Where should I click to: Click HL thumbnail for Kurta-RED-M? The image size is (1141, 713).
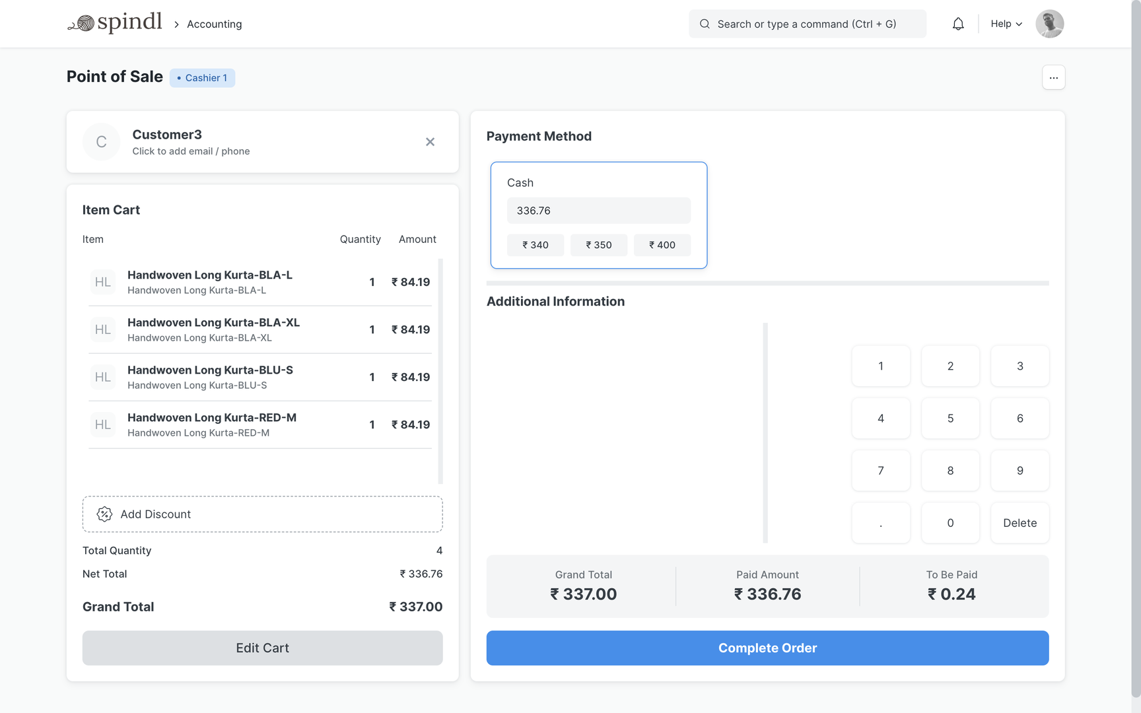click(103, 424)
